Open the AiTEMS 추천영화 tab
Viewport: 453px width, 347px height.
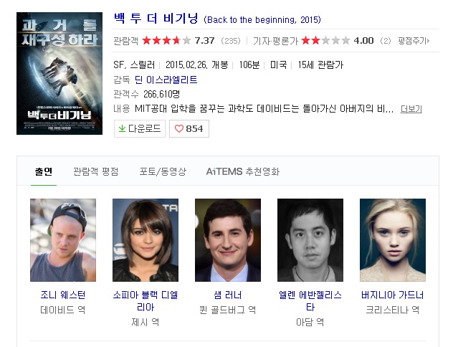243,171
